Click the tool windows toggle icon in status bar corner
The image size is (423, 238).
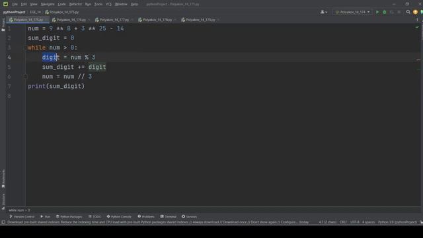click(3, 222)
